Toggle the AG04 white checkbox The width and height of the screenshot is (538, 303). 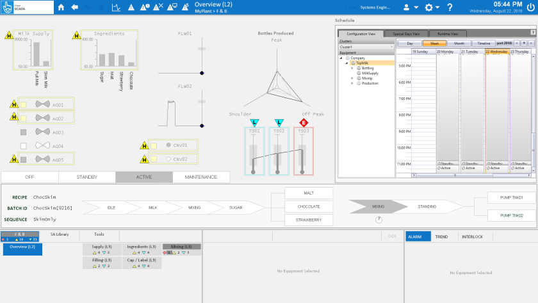point(24,146)
